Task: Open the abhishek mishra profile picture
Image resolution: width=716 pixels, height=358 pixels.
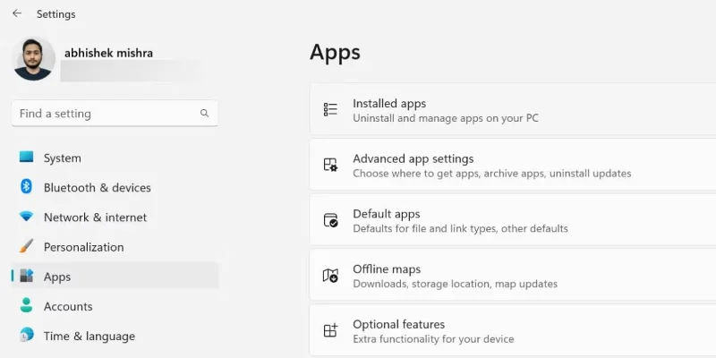Action: click(x=33, y=59)
